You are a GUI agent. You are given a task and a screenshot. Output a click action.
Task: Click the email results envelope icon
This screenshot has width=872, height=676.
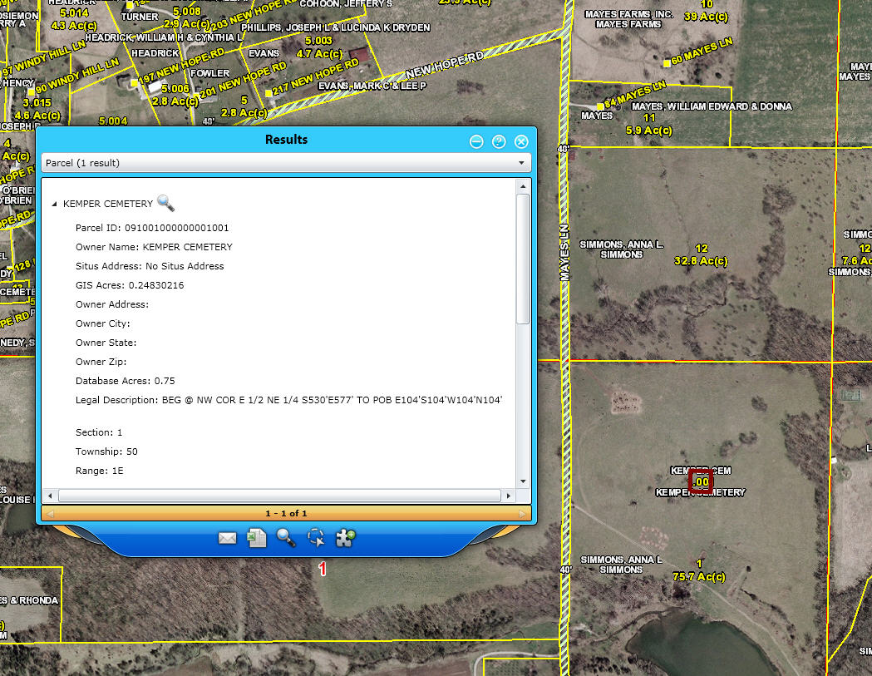click(x=227, y=538)
